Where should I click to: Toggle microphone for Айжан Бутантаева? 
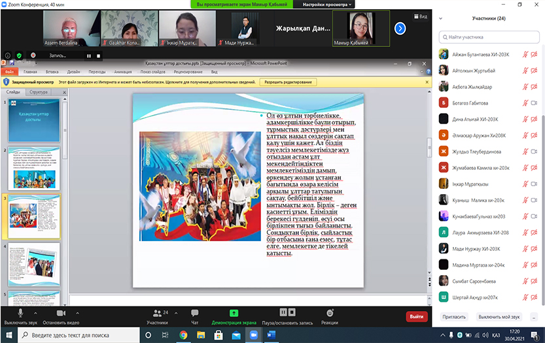click(525, 54)
